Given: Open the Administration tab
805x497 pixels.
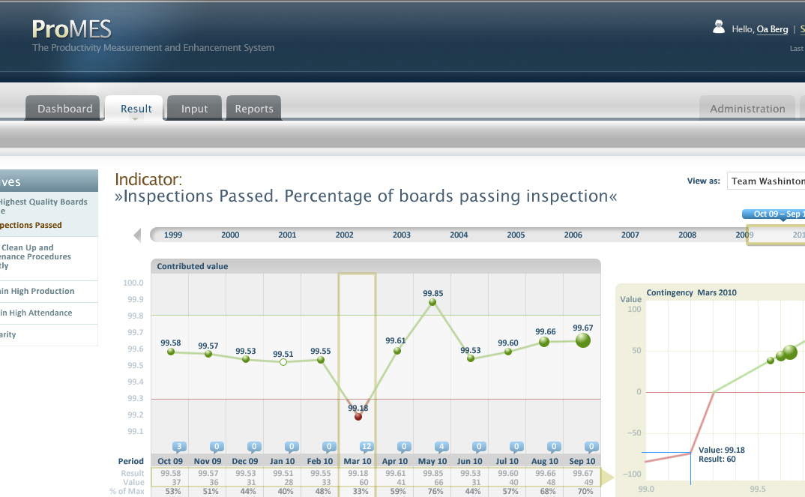Looking at the screenshot, I should (747, 109).
